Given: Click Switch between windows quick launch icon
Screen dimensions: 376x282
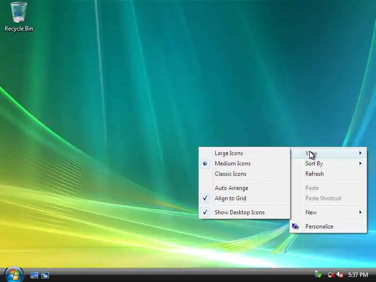Looking at the screenshot, I should click(x=45, y=275).
